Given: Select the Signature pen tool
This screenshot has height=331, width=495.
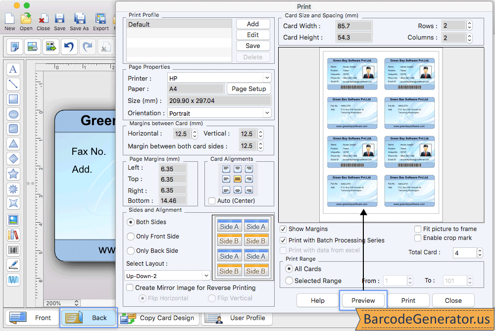Looking at the screenshot, I should (13, 265).
